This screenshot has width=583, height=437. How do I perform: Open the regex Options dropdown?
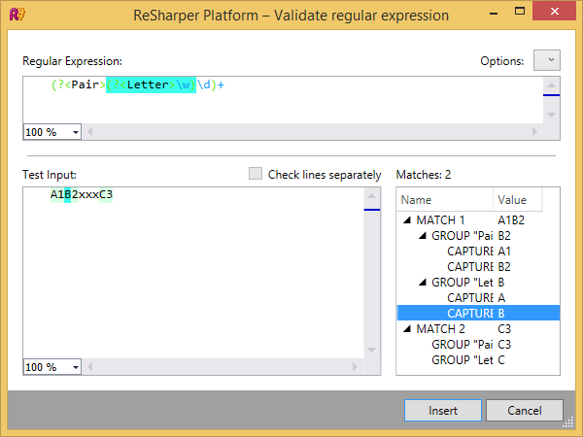tap(547, 60)
